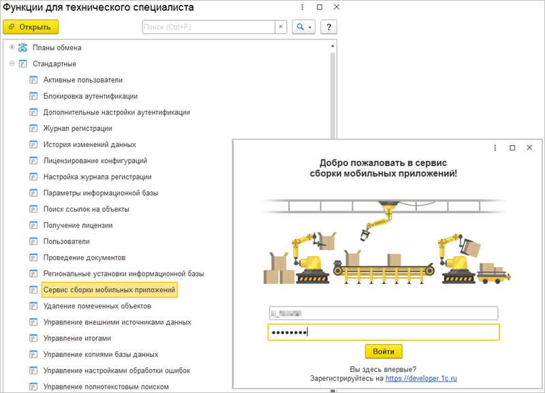The height and width of the screenshot is (393, 545).
Task: Collapse the Стандартные tree node
Action: tap(12, 64)
